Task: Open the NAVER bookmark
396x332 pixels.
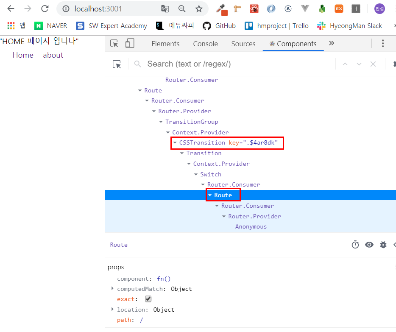Action: click(51, 26)
